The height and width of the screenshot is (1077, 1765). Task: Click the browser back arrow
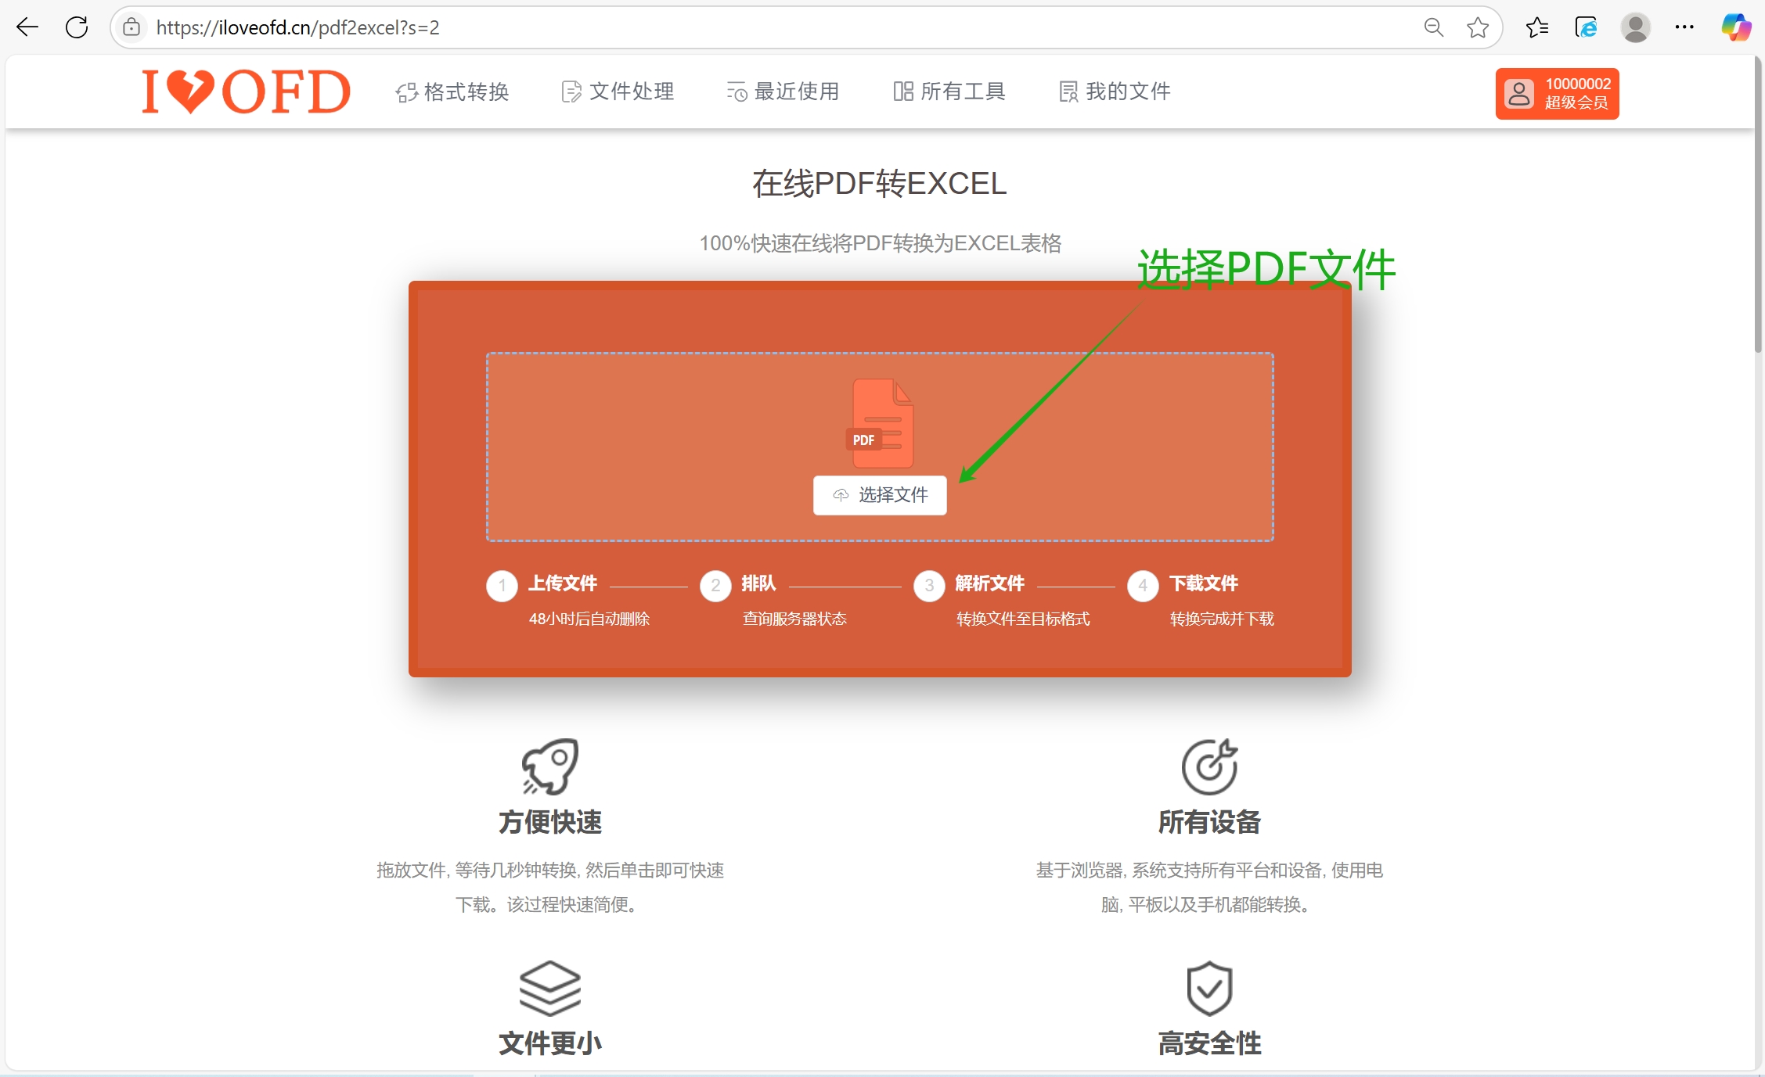(27, 27)
